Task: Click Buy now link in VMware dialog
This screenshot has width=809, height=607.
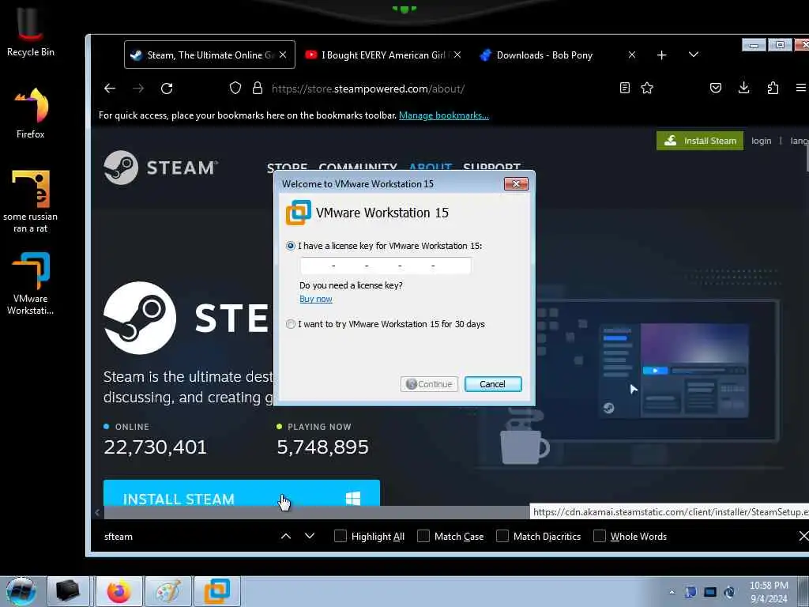Action: point(316,299)
